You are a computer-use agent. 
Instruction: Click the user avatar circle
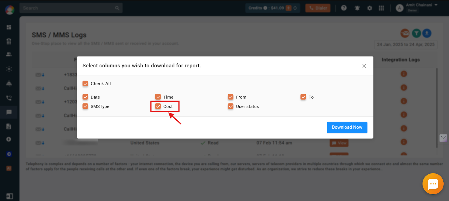[400, 8]
